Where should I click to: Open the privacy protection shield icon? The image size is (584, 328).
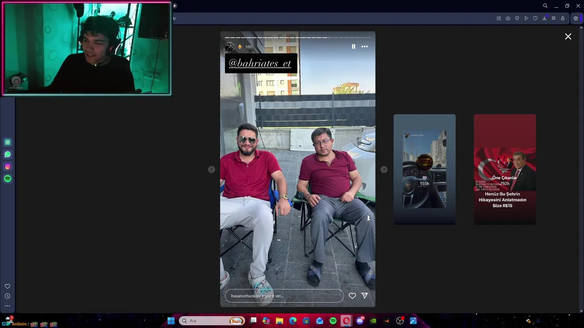[x=517, y=18]
